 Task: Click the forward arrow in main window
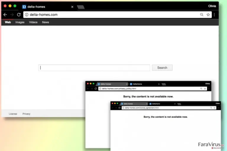pos(12,14)
